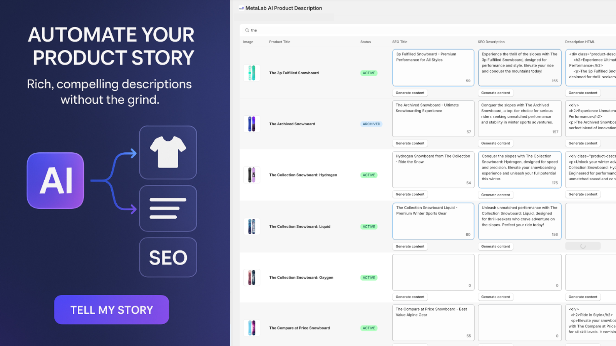The height and width of the screenshot is (346, 616).
Task: Open The Archived Snowboard thumbnail image
Action: [x=252, y=124]
